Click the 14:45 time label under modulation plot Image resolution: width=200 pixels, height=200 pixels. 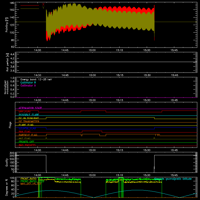coord(65,100)
